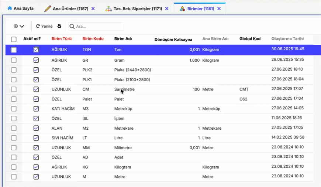Click the pencil icon on Ana Ürünler tab
321x187 pixels.
(48, 8)
